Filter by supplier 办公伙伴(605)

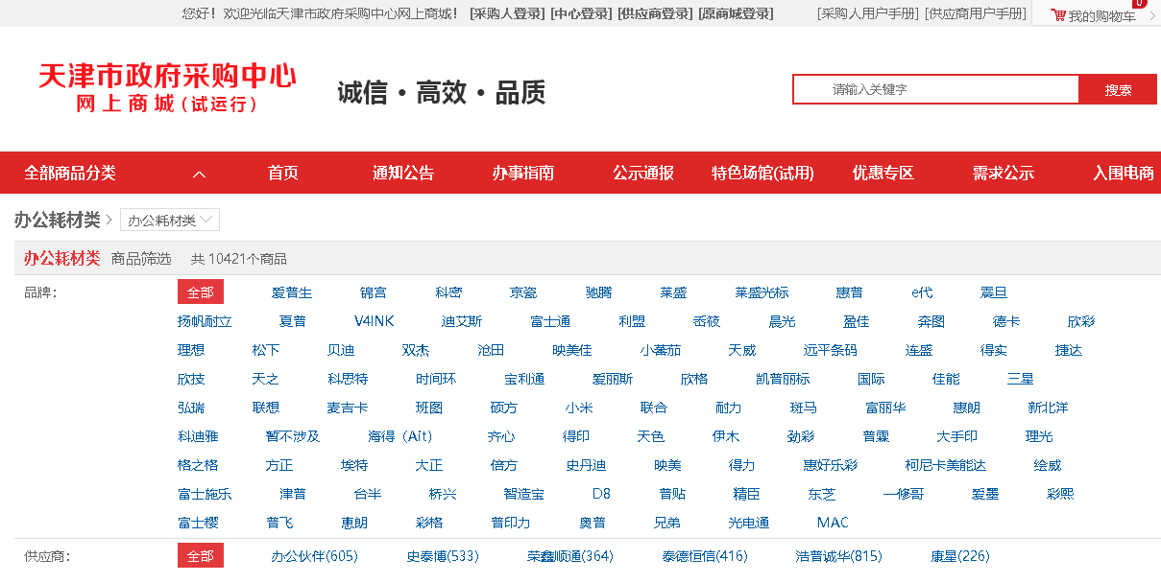(x=314, y=556)
